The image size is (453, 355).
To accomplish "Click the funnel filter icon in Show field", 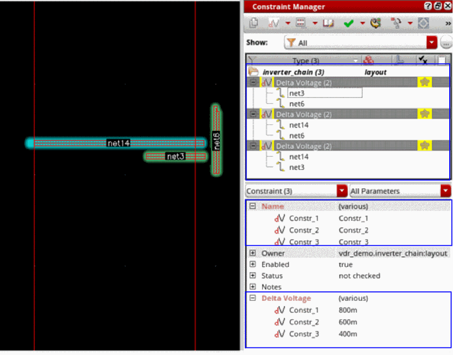I will [291, 42].
